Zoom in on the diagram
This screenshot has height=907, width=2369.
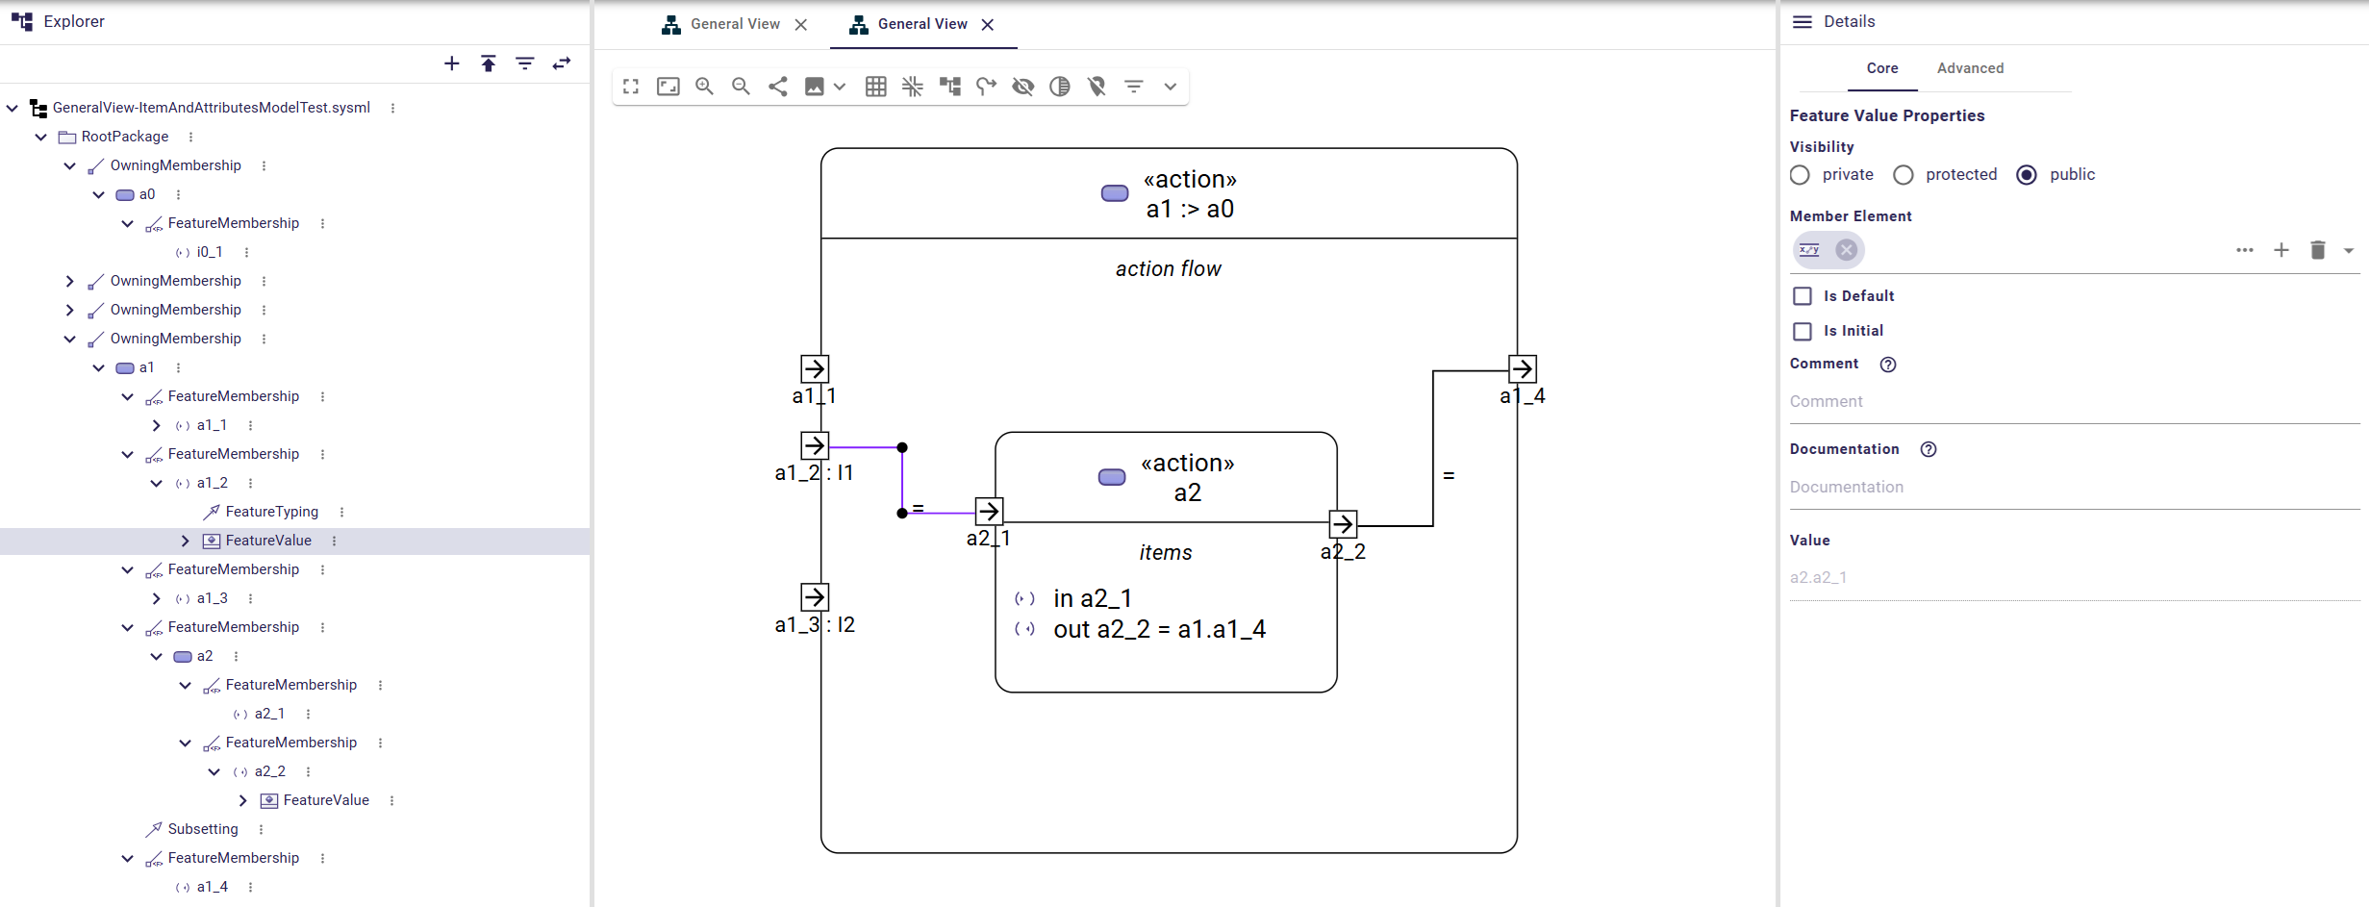[705, 87]
